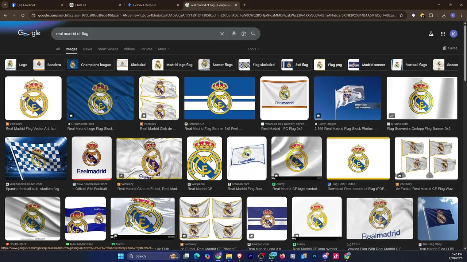Filter by Logo chip
Screen dimensions: 467x262
click(18, 65)
